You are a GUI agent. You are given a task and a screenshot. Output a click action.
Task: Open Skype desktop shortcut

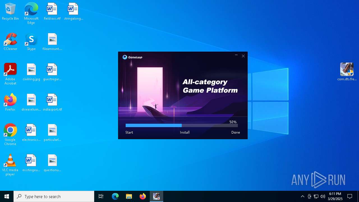(x=31, y=42)
